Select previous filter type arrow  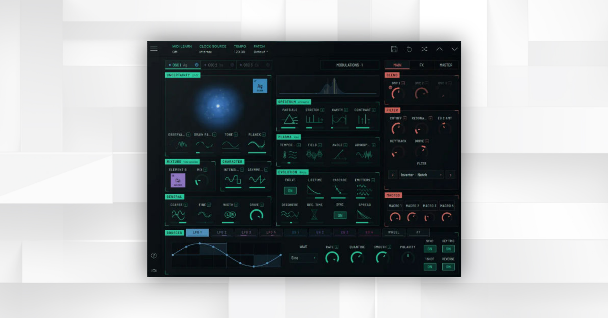coord(393,175)
